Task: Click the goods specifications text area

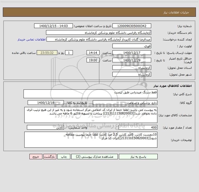Action: tap(91, 115)
